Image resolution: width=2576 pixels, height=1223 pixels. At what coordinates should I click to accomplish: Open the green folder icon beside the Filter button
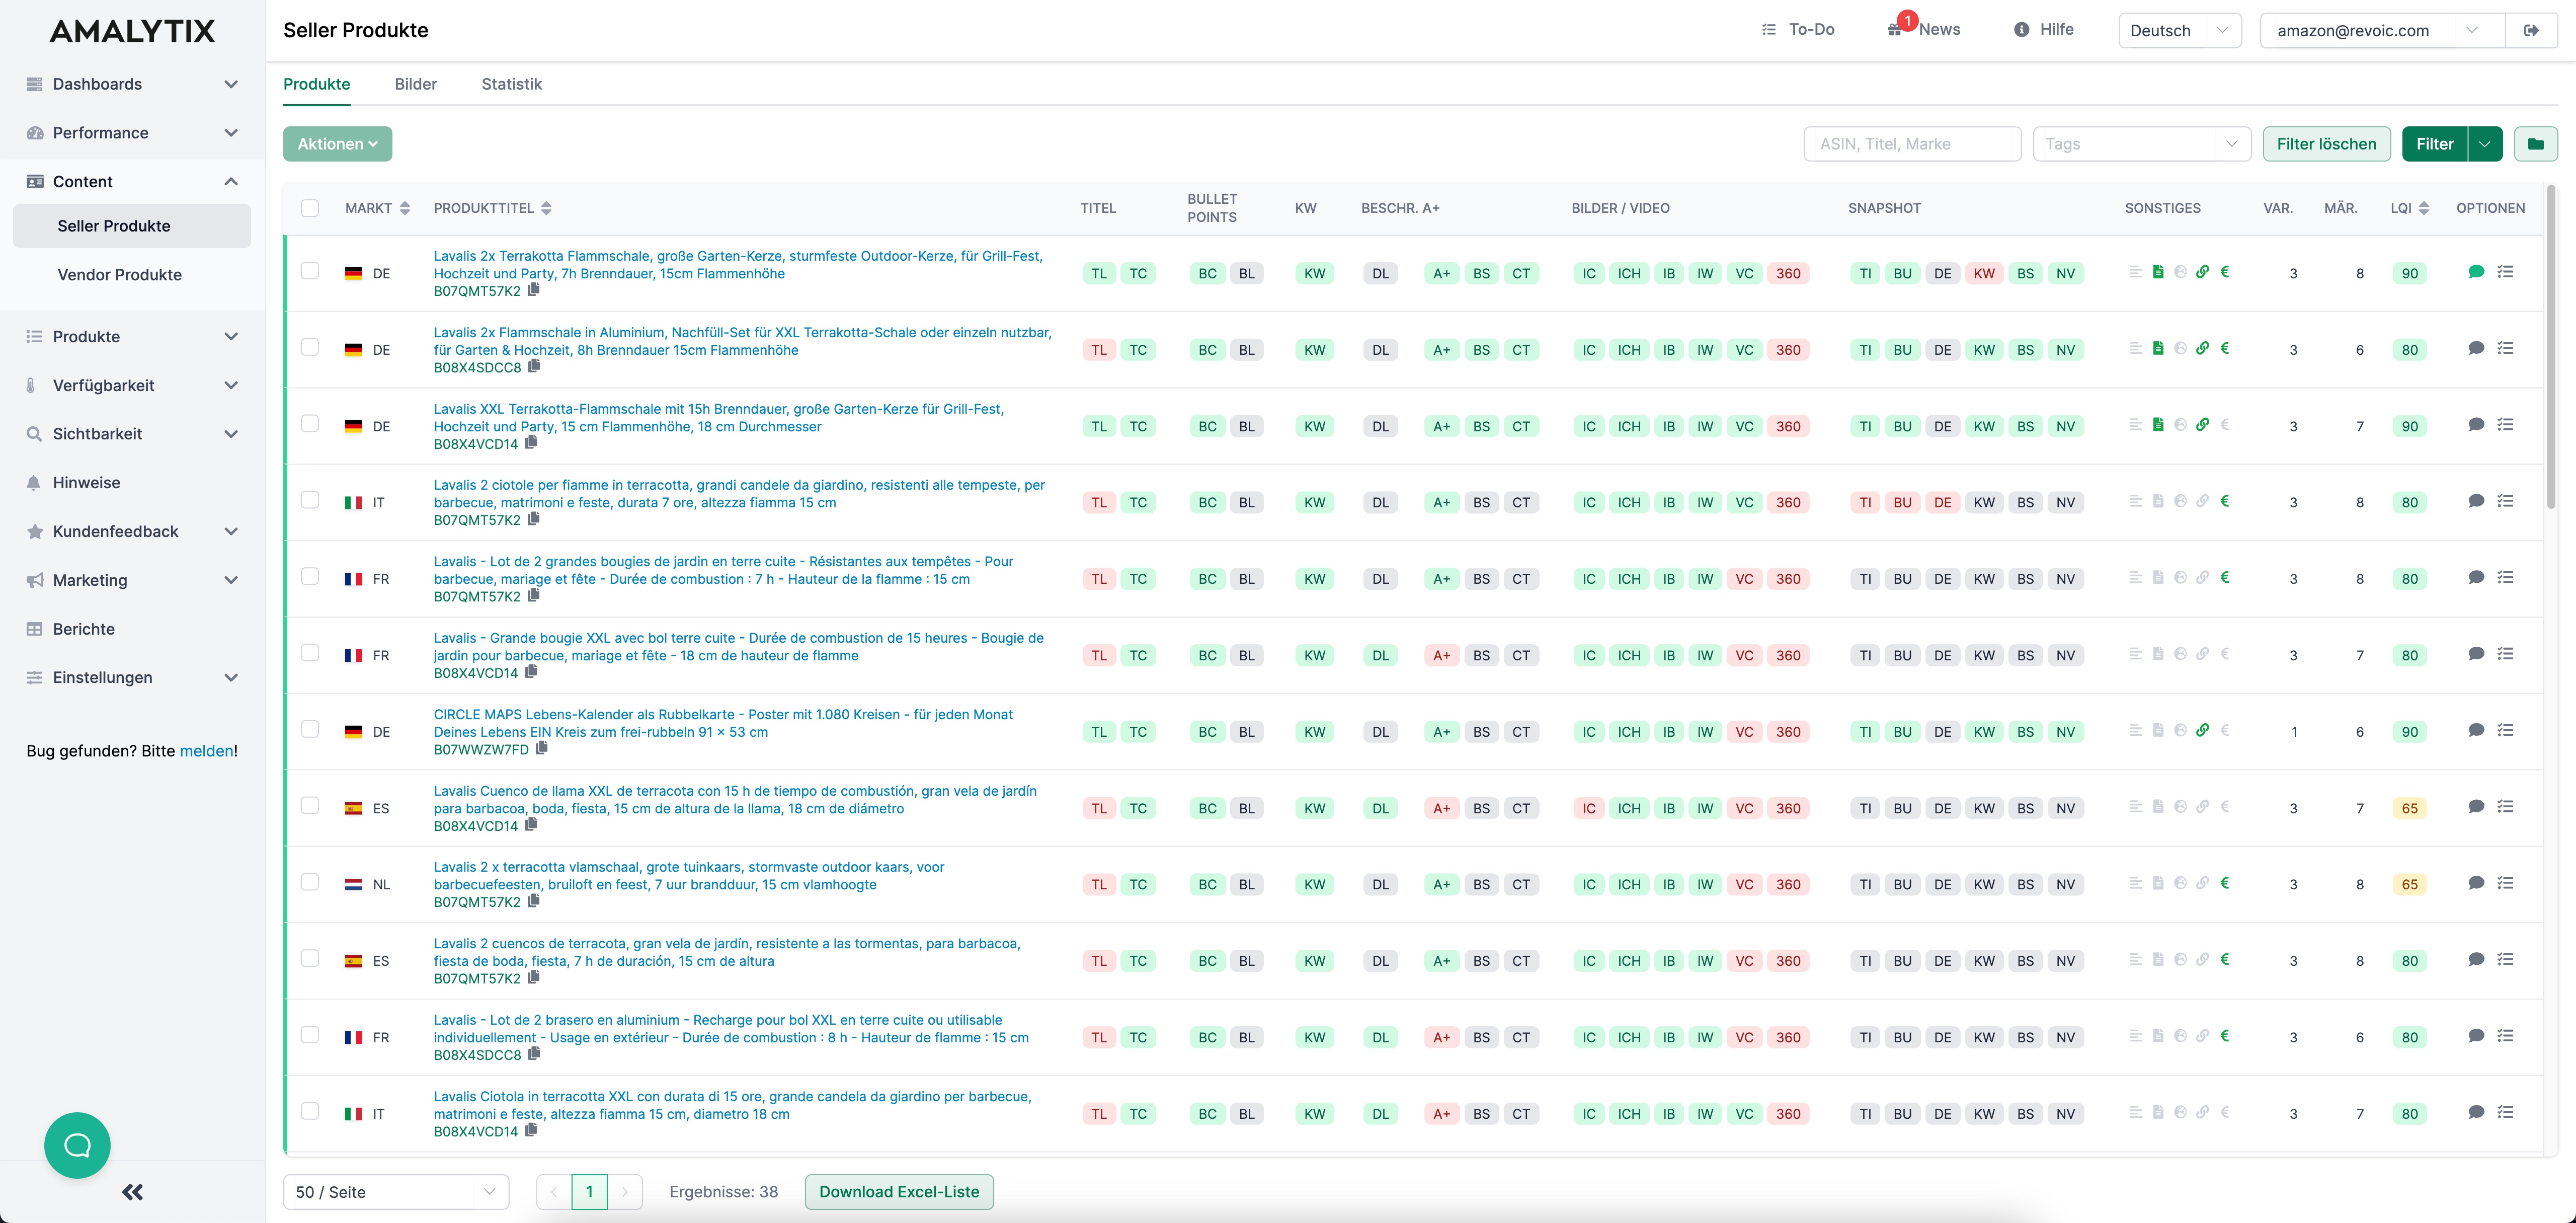(x=2535, y=144)
